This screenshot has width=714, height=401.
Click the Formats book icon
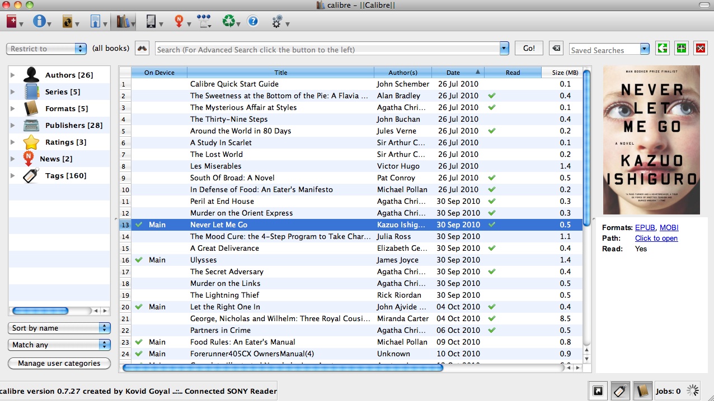[x=31, y=108]
